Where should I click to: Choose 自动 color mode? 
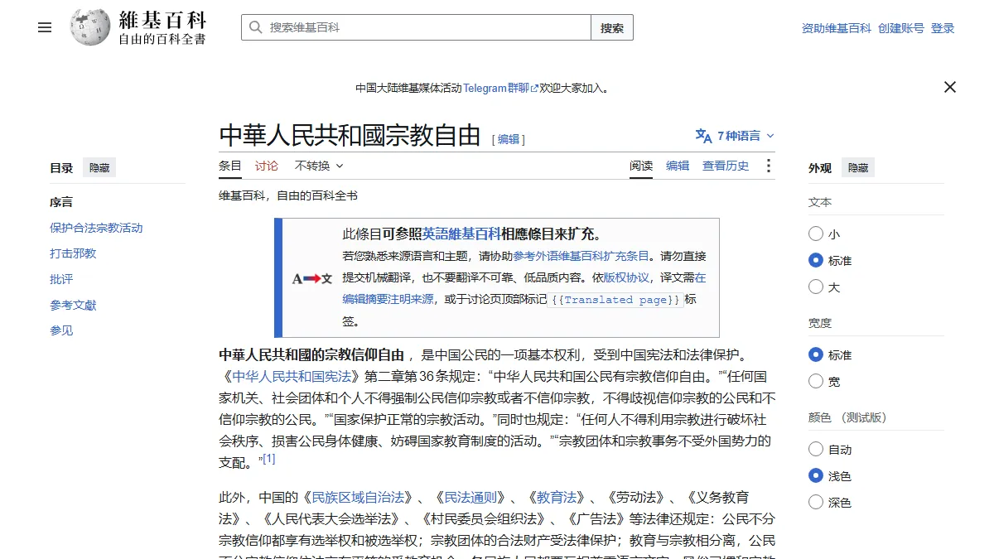(816, 450)
